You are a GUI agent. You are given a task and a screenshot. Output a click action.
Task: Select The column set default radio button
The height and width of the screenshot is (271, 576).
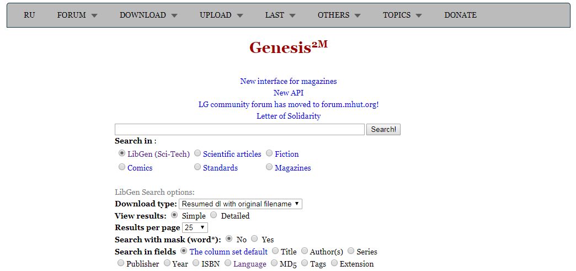(184, 251)
